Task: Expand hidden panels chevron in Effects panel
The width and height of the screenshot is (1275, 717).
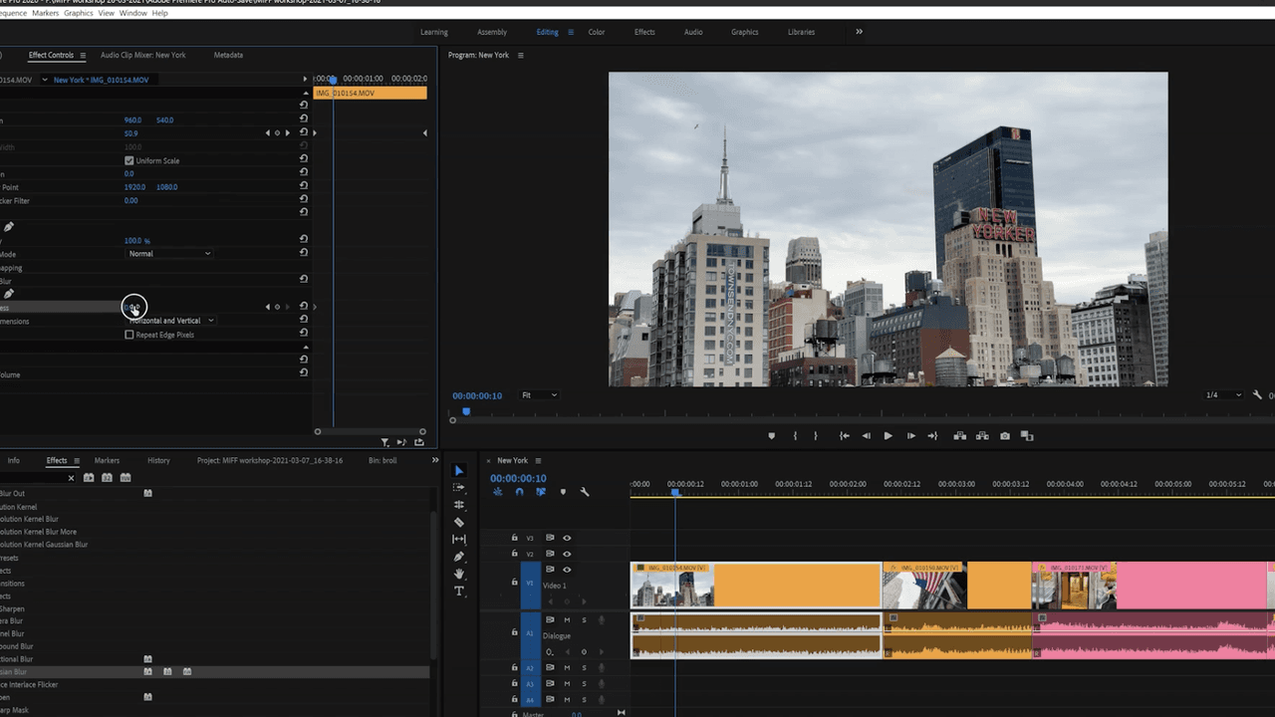Action: pos(434,460)
